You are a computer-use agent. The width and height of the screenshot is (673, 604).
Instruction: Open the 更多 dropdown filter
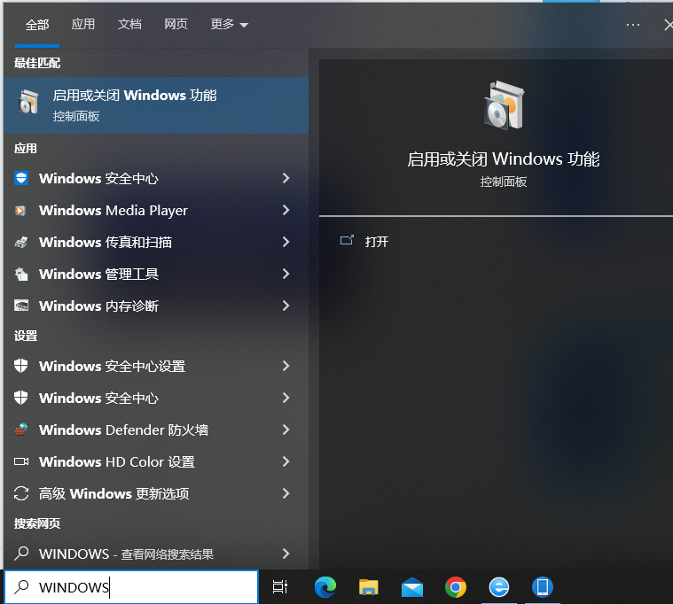(x=229, y=25)
